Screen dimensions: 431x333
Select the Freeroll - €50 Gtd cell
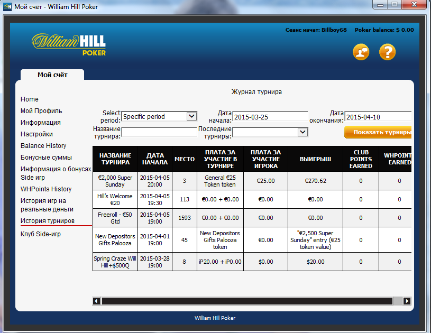[x=115, y=218]
